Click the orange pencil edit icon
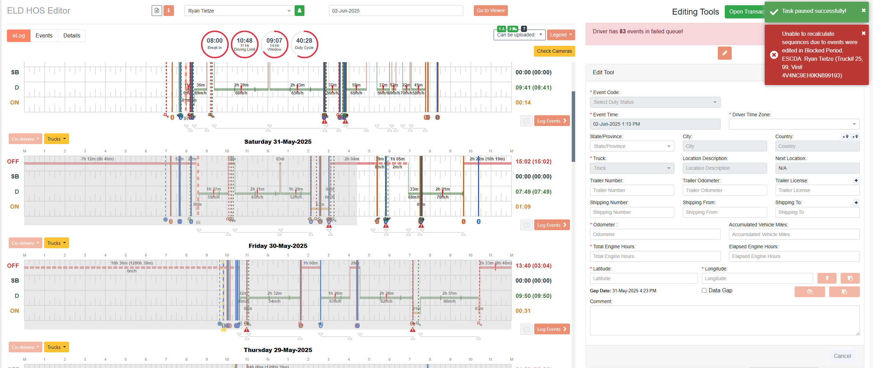Screen dimensions: 873x368 tap(724, 53)
